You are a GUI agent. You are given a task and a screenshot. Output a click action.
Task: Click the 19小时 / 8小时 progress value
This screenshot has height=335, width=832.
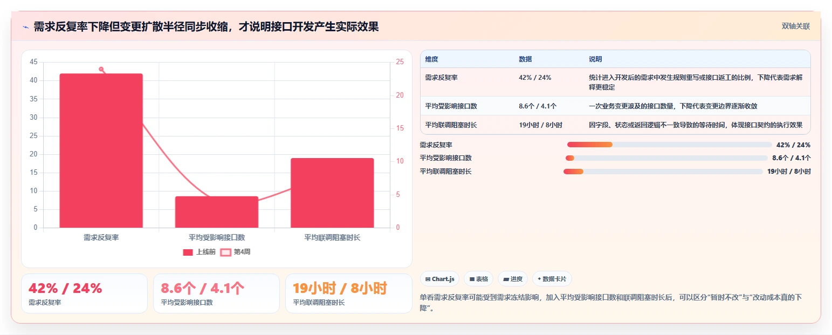point(789,172)
